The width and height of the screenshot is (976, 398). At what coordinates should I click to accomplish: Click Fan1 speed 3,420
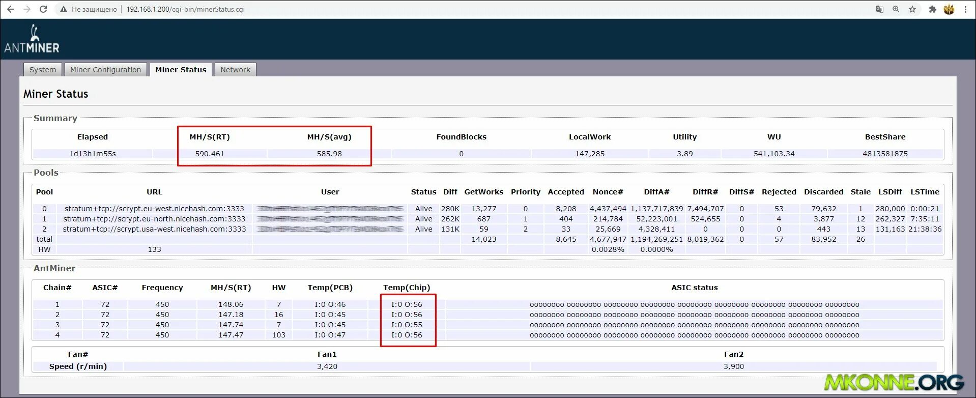(327, 366)
